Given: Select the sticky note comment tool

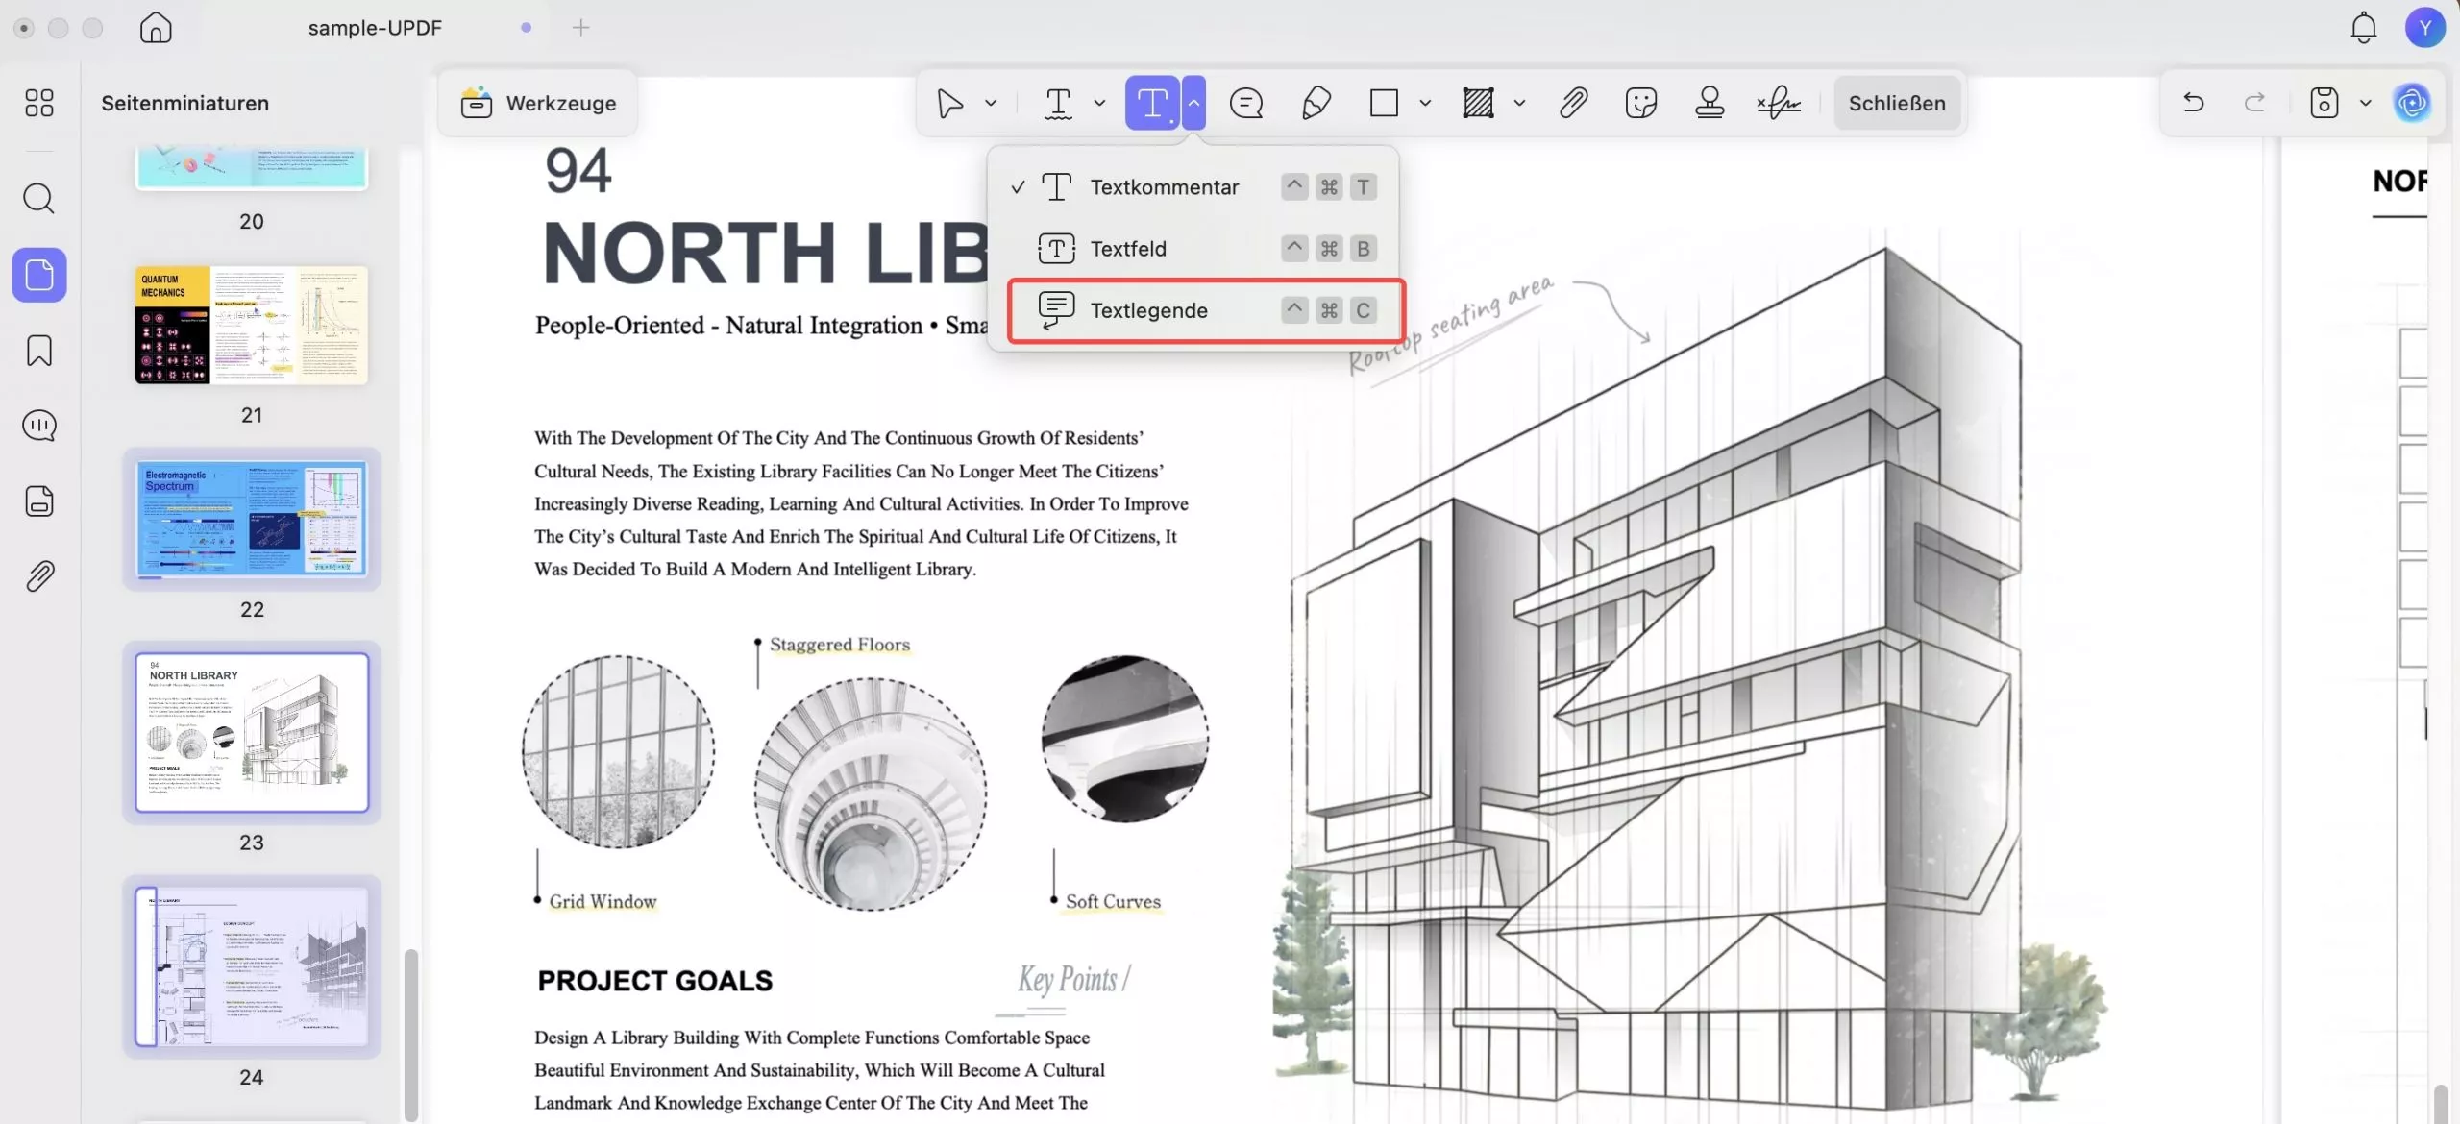Looking at the screenshot, I should (x=1246, y=103).
